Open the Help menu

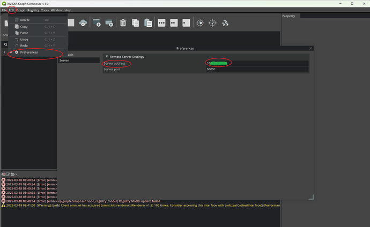[x=68, y=10]
